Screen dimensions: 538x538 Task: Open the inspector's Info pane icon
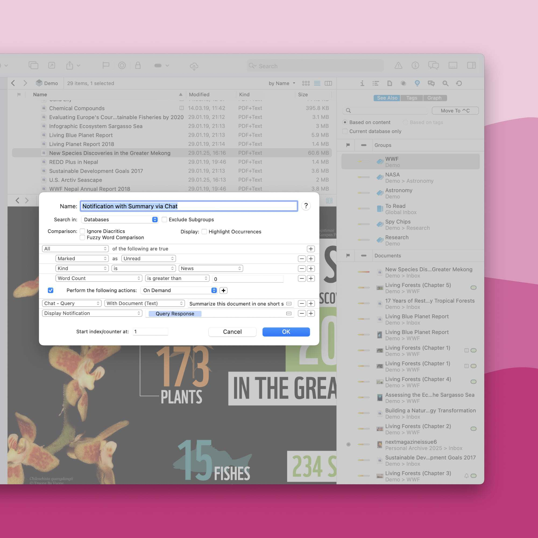[362, 83]
